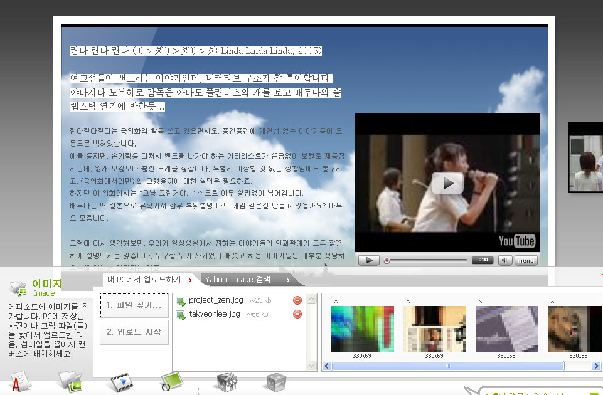Open the gray gift box tool icon
Screen dimensions: 603x395
tap(226, 382)
